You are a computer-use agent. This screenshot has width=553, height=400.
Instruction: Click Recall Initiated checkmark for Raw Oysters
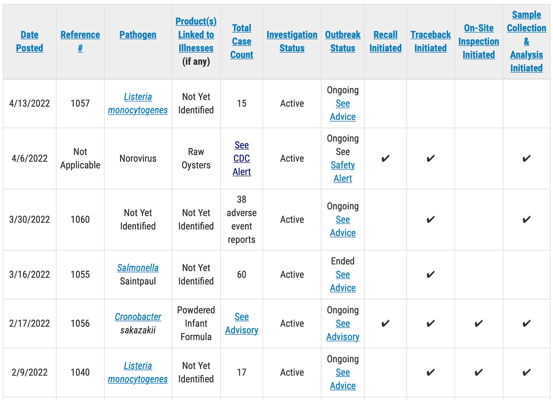point(385,158)
